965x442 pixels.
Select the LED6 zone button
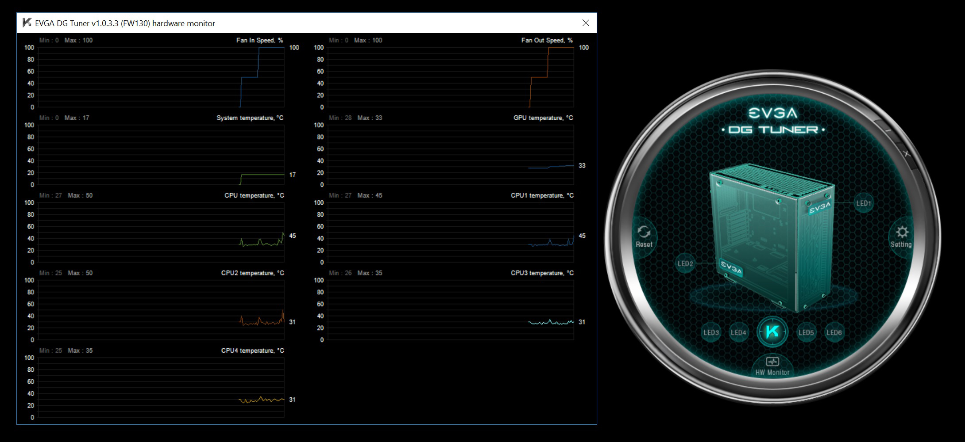tap(834, 332)
